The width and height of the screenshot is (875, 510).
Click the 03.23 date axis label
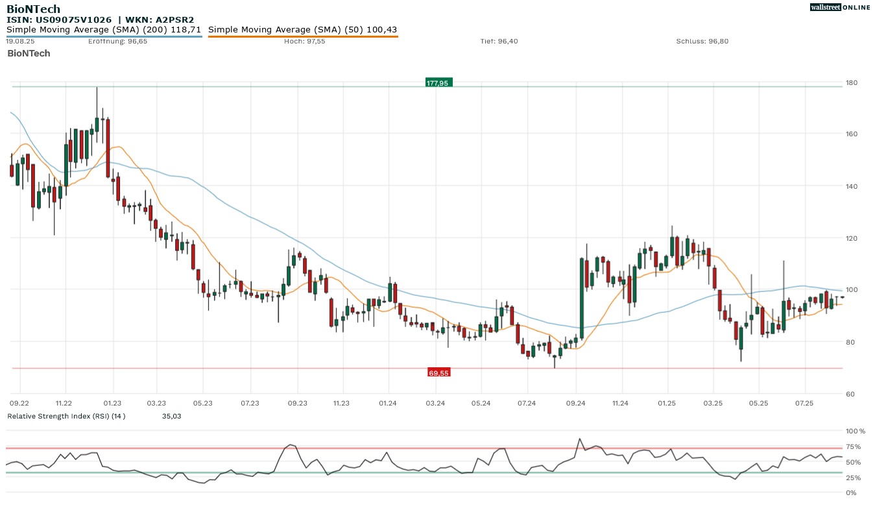click(156, 403)
